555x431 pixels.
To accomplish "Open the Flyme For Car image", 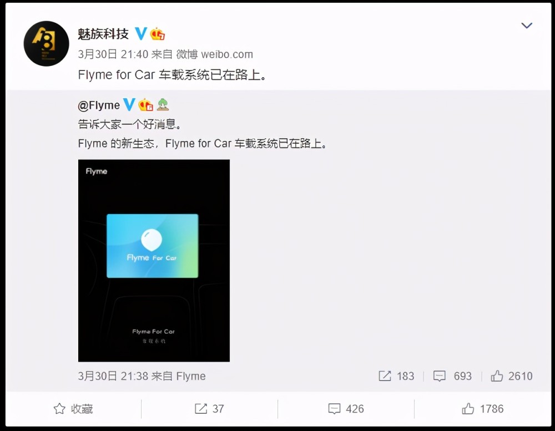I will [x=154, y=261].
